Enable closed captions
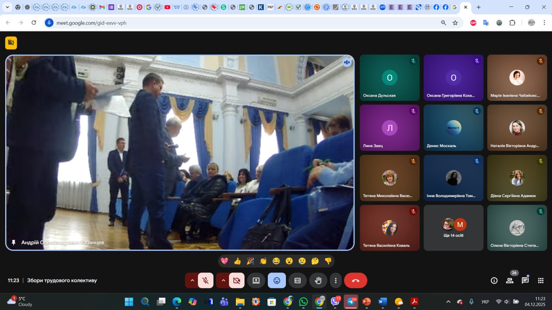This screenshot has width=552, height=310. tap(298, 280)
